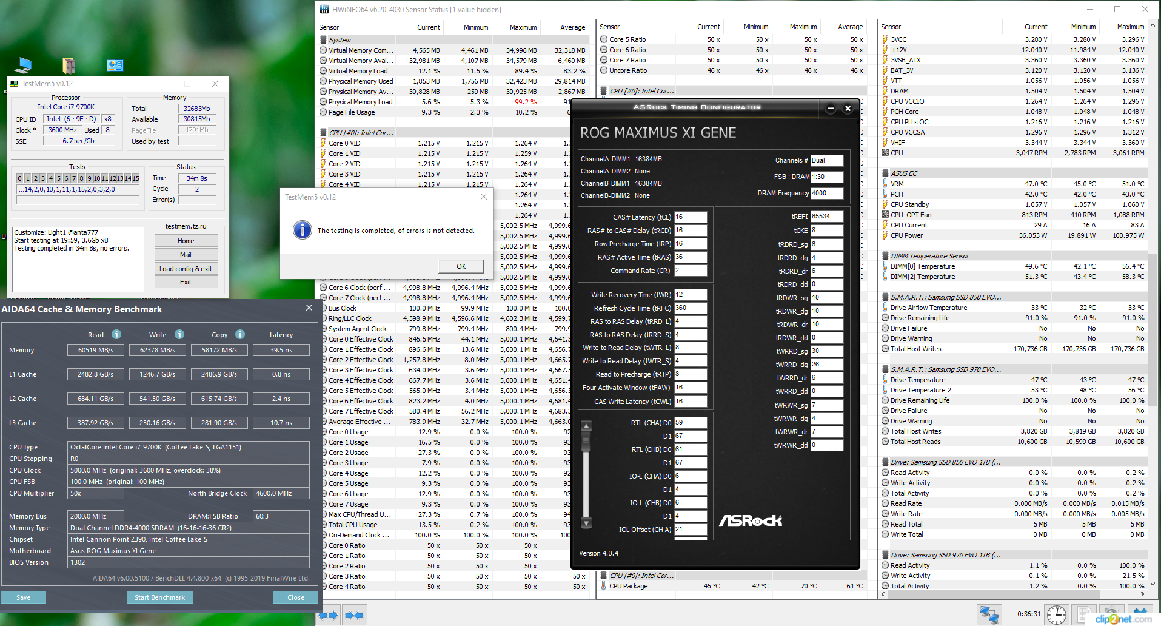1161x626 pixels.
Task: Click the Home button in TestMem5
Action: [186, 241]
